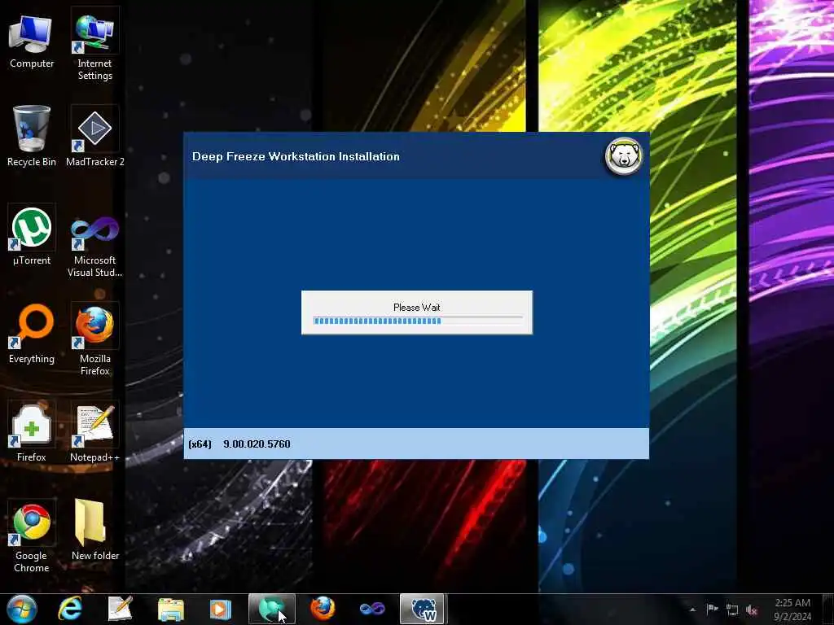Open Visual Studio from the taskbar
Image resolution: width=834 pixels, height=625 pixels.
point(371,609)
